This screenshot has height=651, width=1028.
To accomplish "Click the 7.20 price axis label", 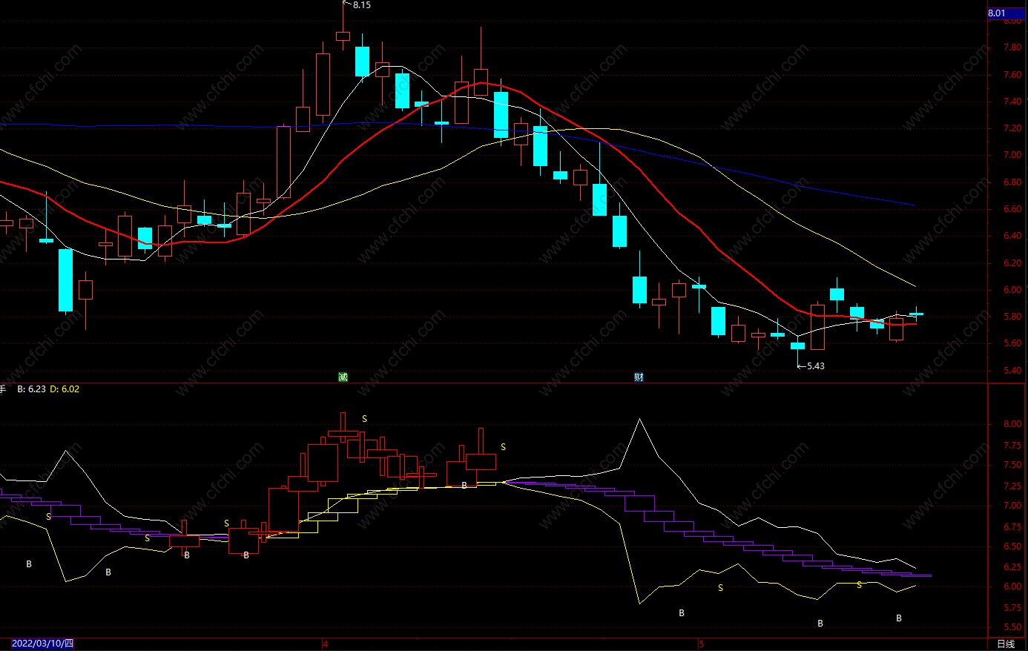I will [x=1012, y=128].
